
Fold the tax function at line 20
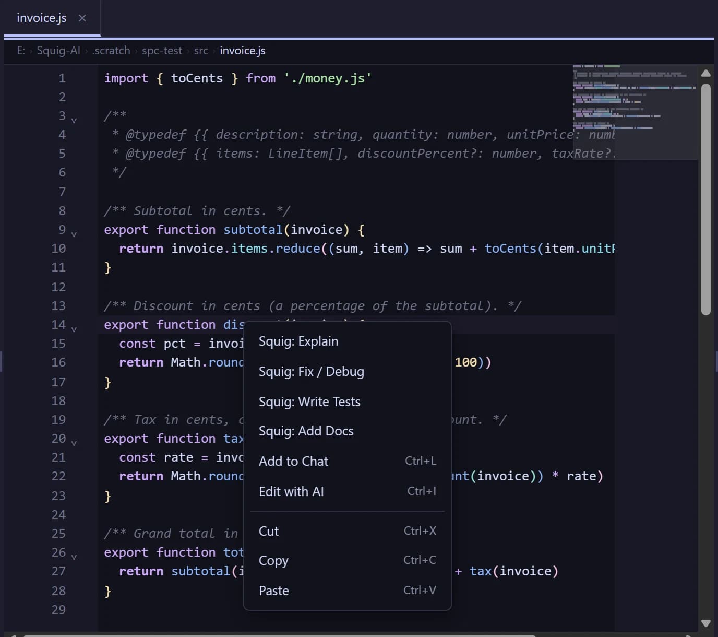tap(74, 443)
